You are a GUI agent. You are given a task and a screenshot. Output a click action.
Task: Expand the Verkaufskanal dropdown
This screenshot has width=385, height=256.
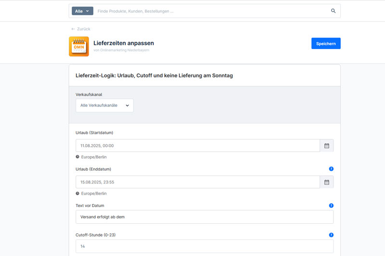[104, 106]
